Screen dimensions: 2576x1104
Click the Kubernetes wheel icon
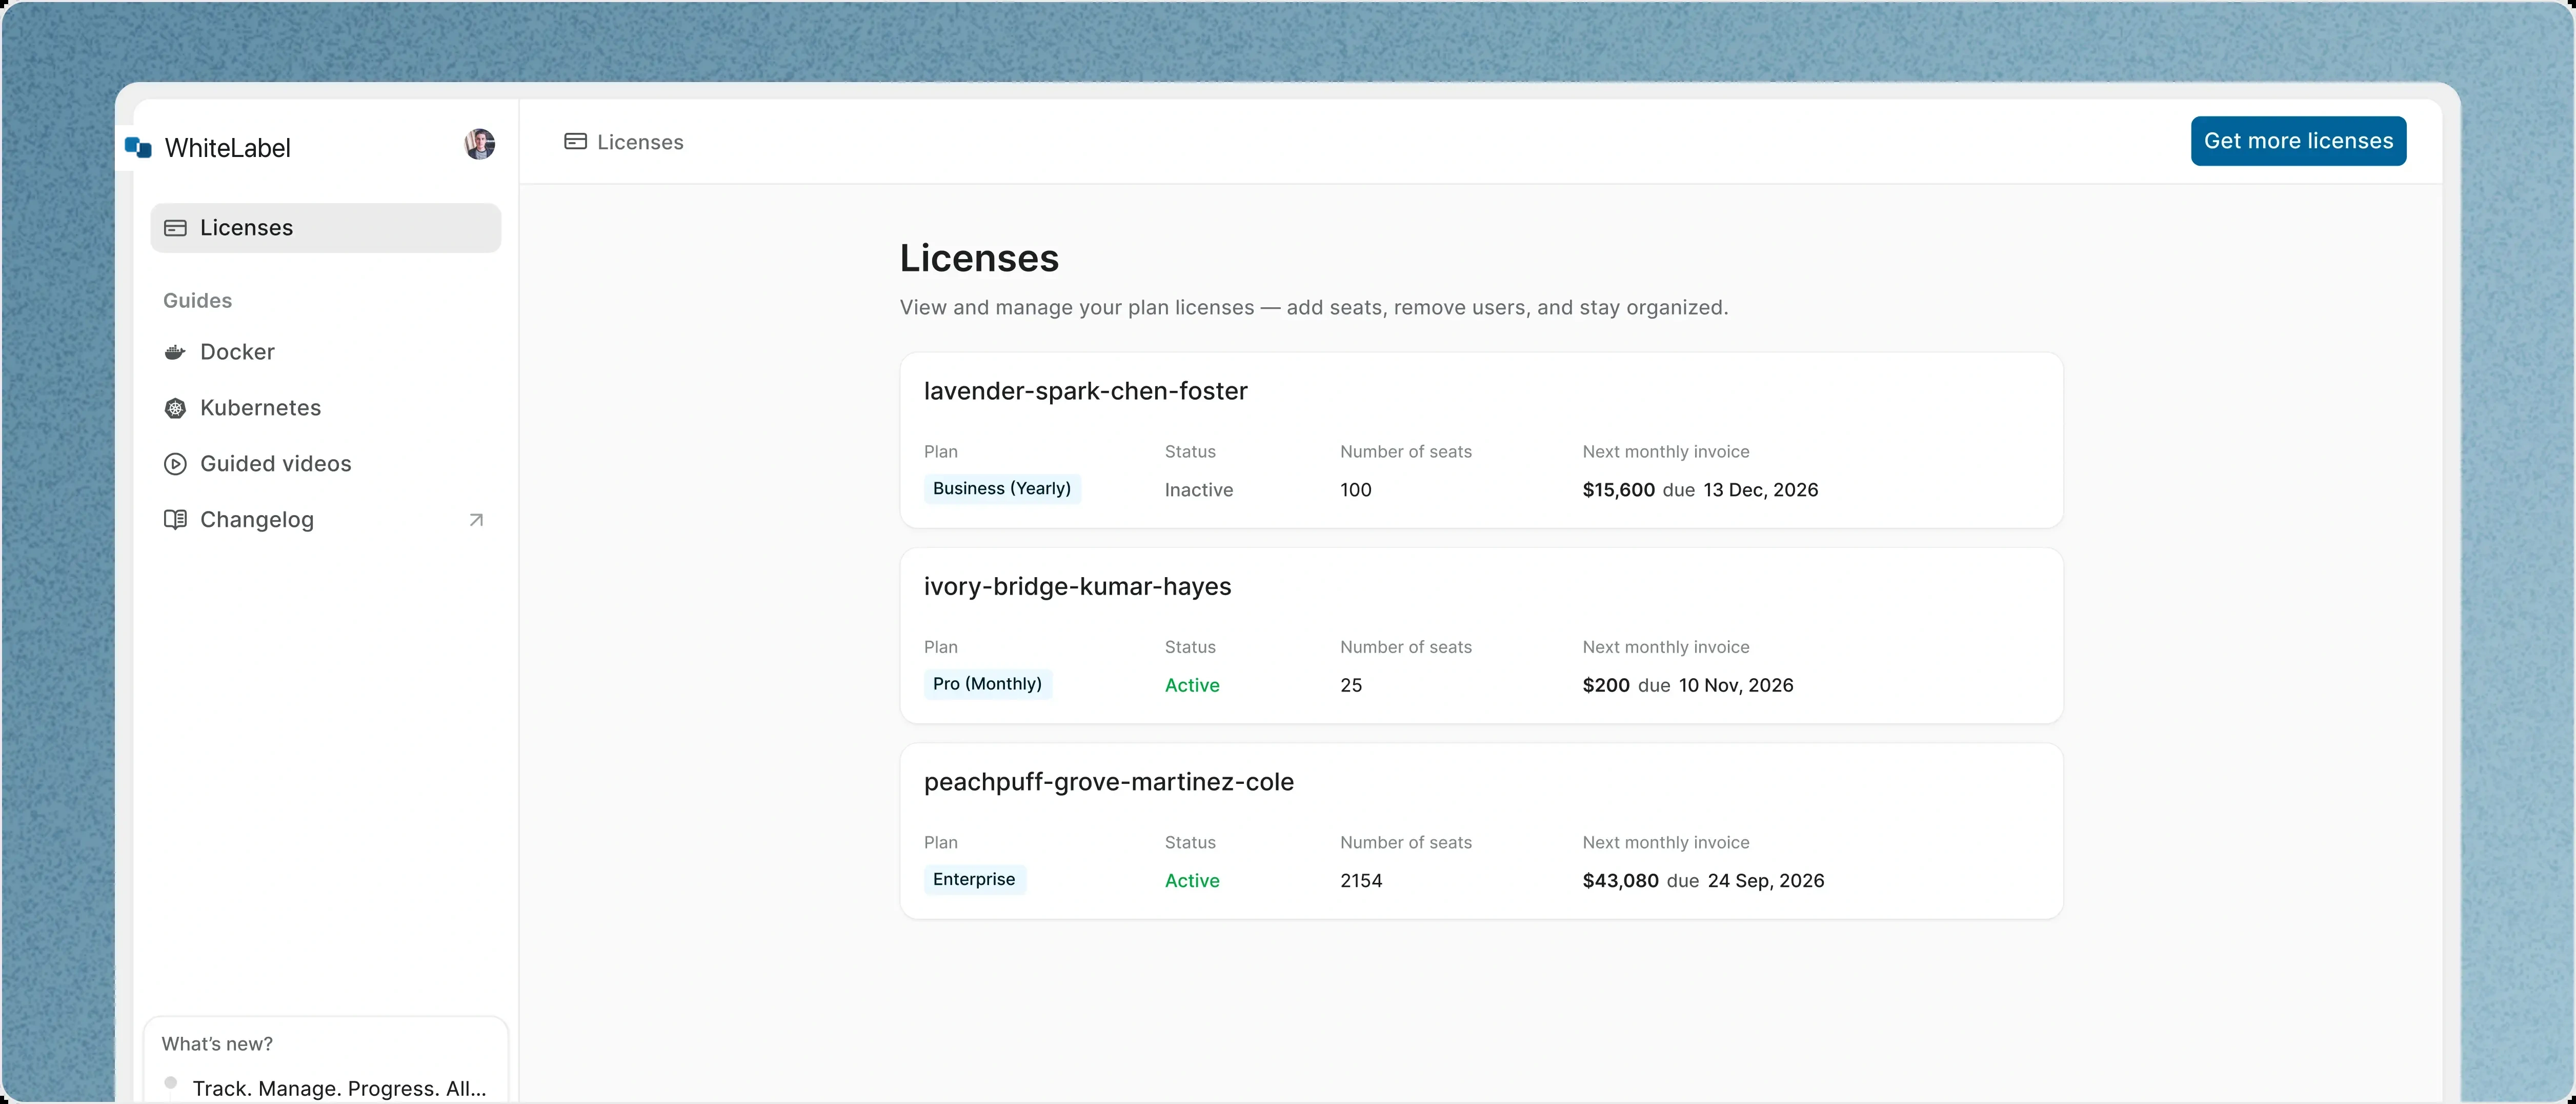pyautogui.click(x=175, y=408)
